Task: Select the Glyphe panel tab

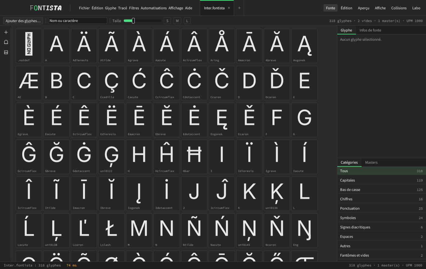Action: pyautogui.click(x=346, y=30)
